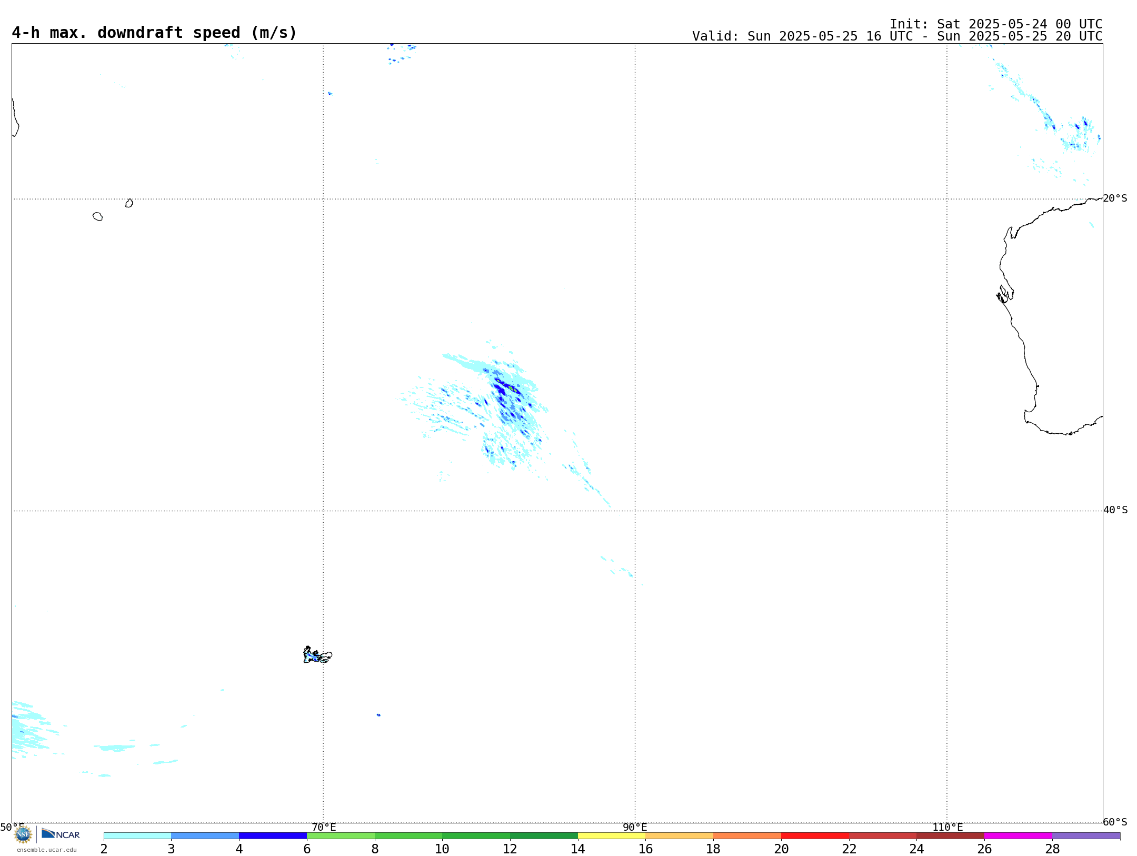This screenshot has width=1137, height=856.
Task: Click the colorbar tick label '24'
Action: coord(916,849)
